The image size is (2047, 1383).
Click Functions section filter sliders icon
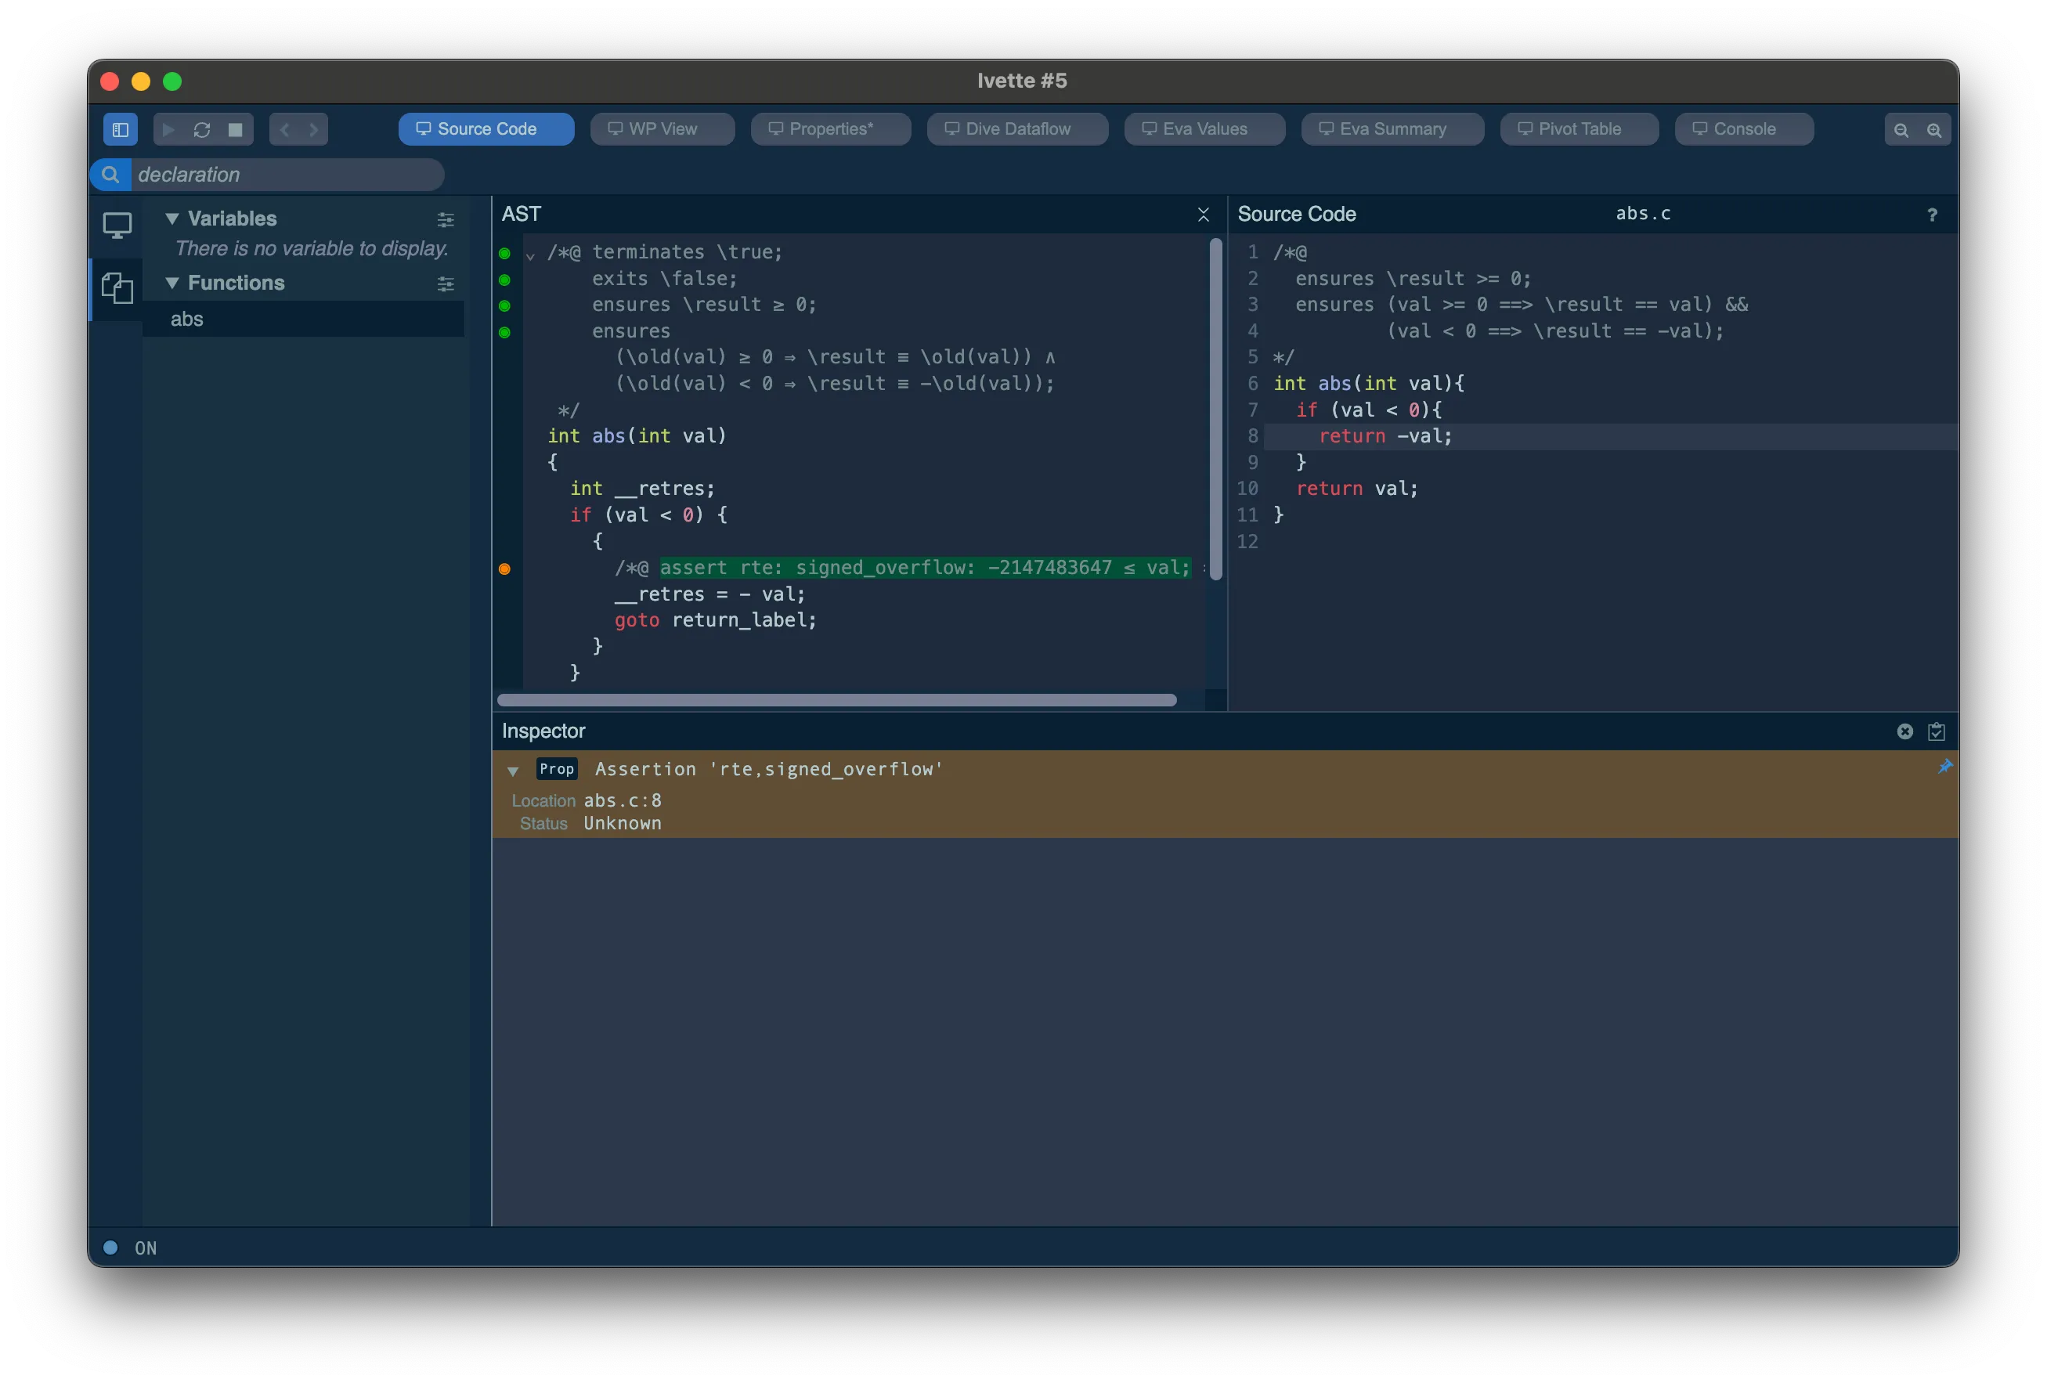pyautogui.click(x=446, y=283)
